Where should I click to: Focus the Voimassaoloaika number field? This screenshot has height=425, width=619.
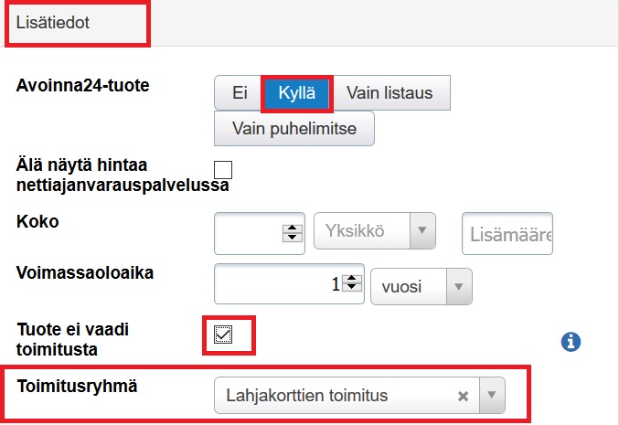(274, 285)
